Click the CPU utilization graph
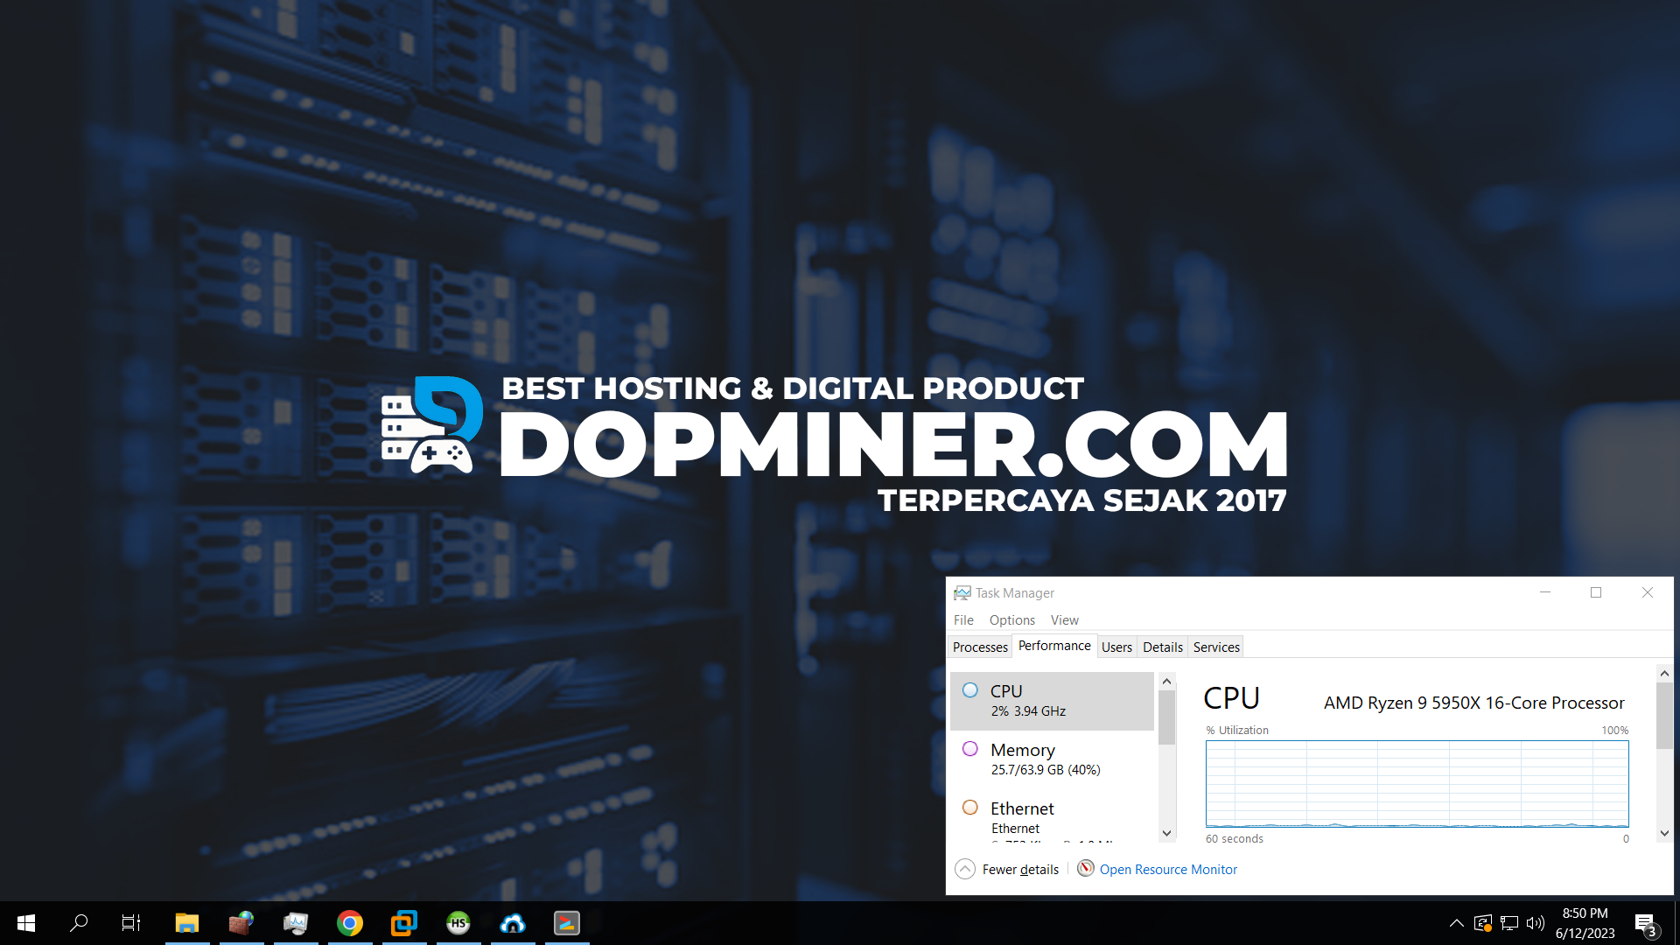 click(1417, 784)
